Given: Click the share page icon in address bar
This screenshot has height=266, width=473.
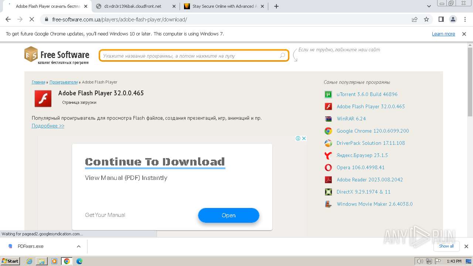Looking at the screenshot, I should point(415,20).
